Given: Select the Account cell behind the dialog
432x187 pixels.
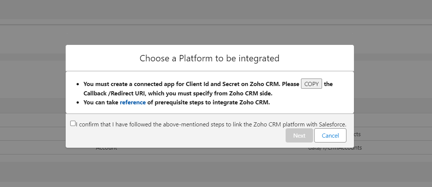Looking at the screenshot, I should point(106,148).
